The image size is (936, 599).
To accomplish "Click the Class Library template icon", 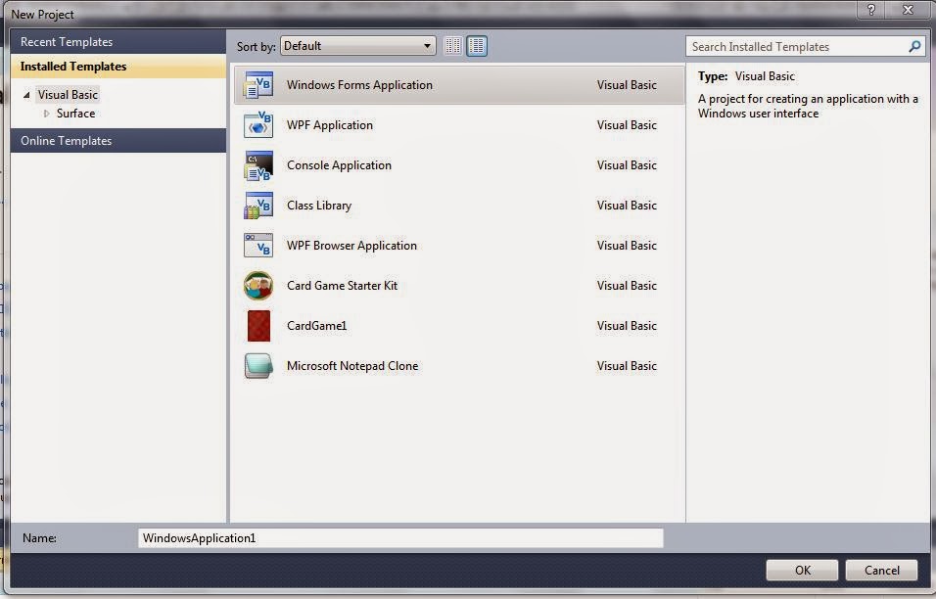I will point(257,206).
